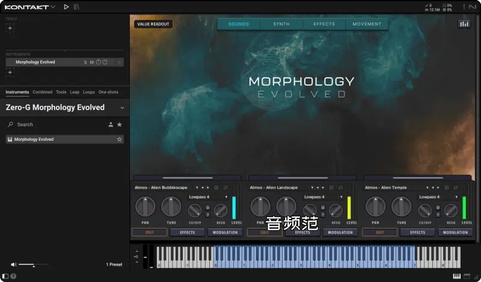Screen dimensions: 481x282
Task: Toggle the Value Readout button
Action: (x=153, y=24)
